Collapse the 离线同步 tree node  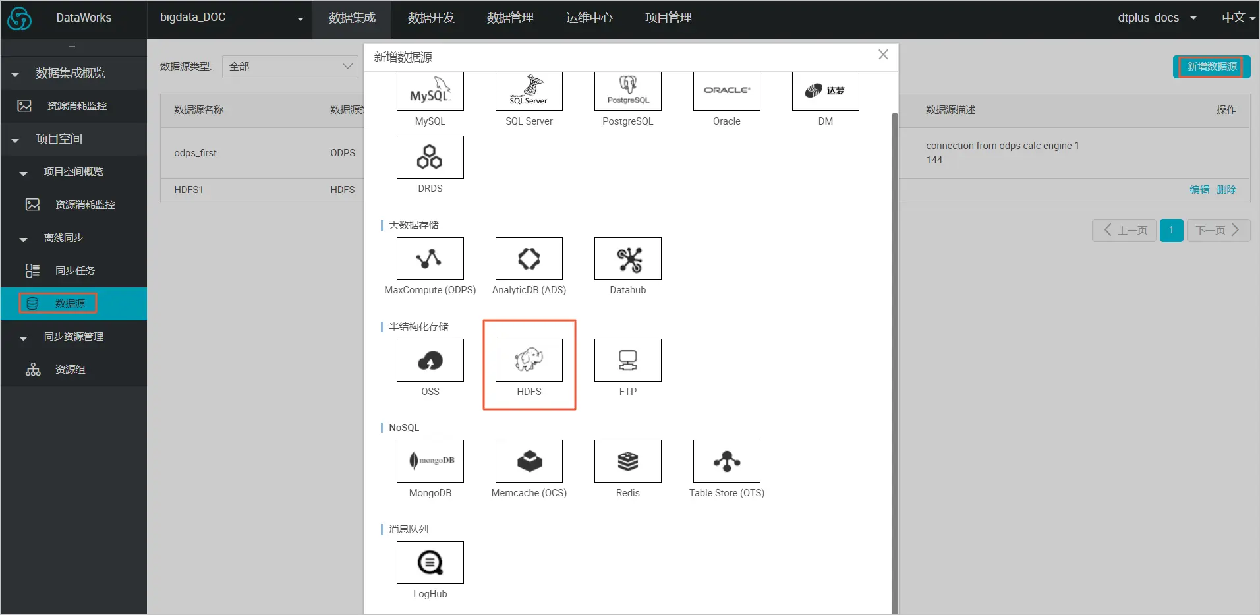pos(24,239)
